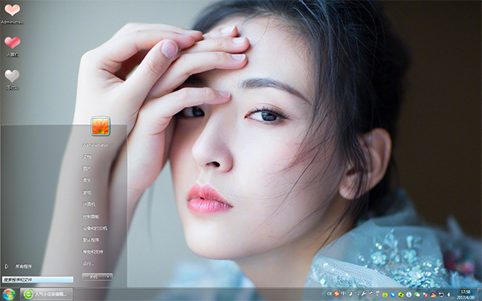Image resolution: width=482 pixels, height=301 pixels.
Task: Open 设备和打印机 in the Start menu
Action: (95, 228)
